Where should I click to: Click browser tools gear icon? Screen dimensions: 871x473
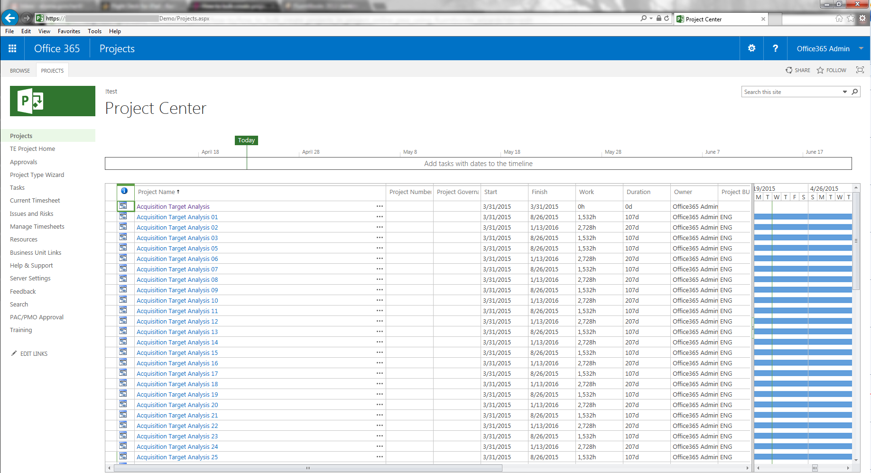[862, 19]
